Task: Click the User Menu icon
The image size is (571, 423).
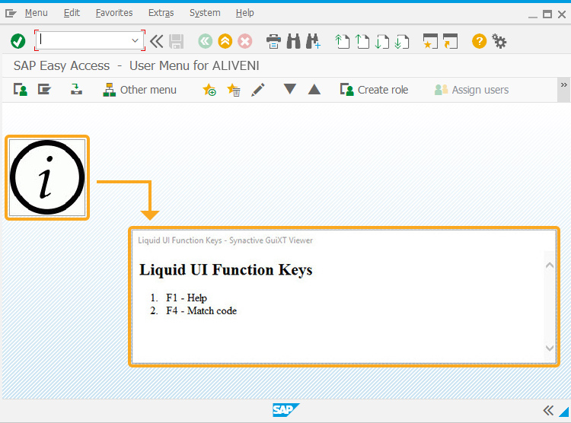Action: [21, 90]
